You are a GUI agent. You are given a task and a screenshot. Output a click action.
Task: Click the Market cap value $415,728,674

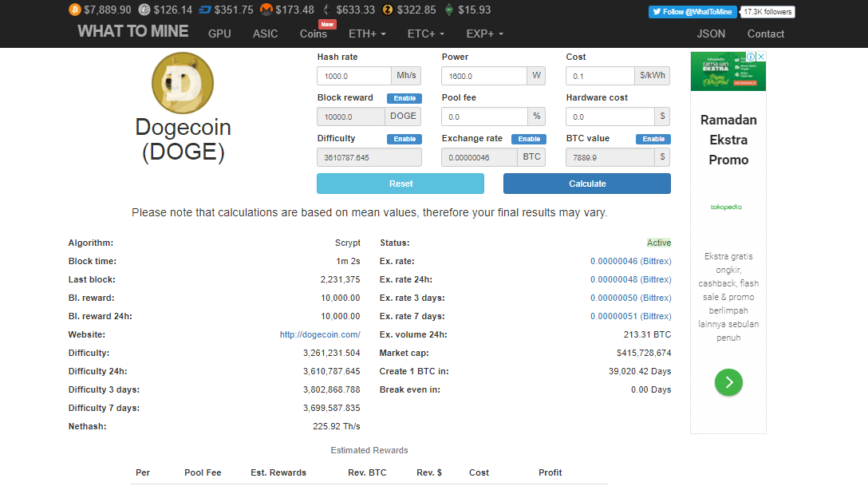click(644, 353)
